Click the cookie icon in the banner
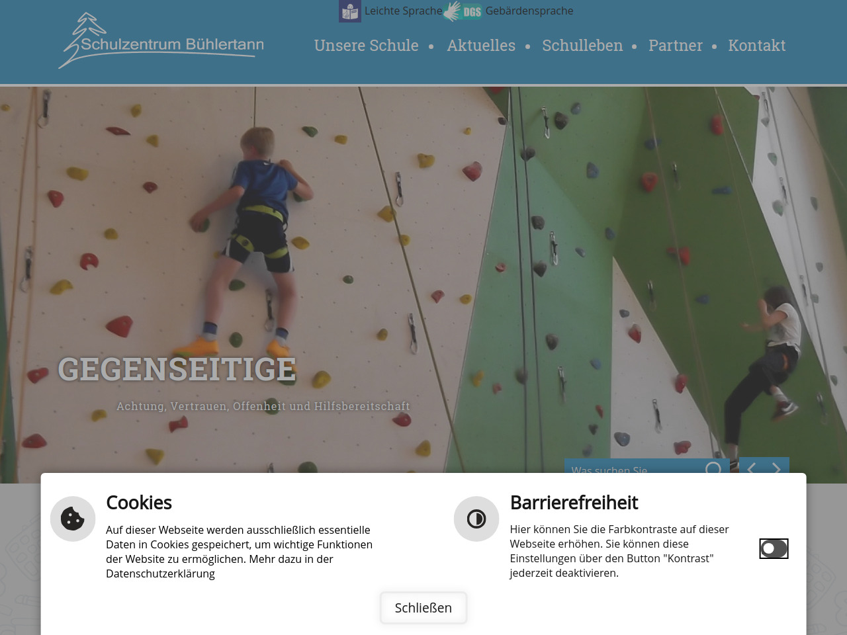The height and width of the screenshot is (635, 847). click(73, 519)
